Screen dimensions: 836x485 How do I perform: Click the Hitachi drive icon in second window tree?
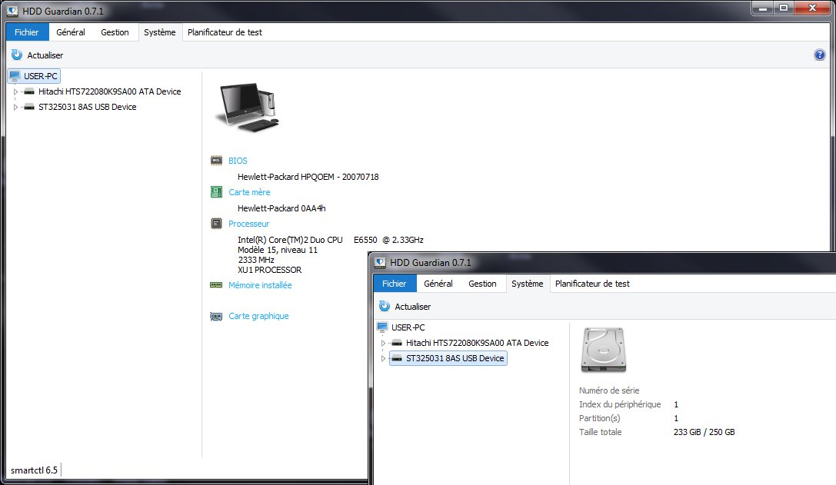397,344
